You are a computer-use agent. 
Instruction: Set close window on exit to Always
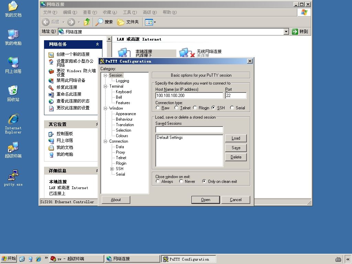click(x=157, y=181)
